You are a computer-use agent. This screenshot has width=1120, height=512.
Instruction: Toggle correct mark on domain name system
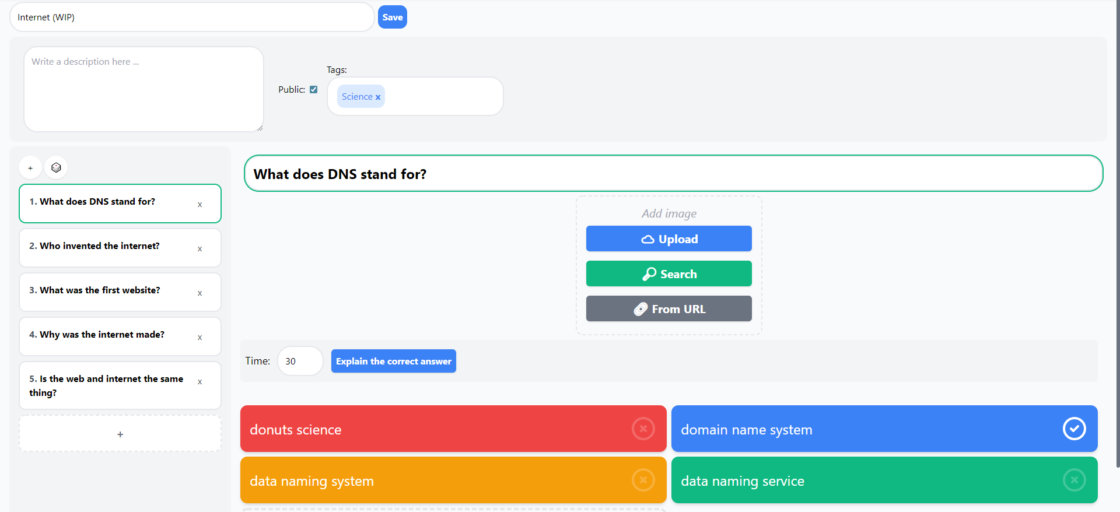pos(1074,429)
